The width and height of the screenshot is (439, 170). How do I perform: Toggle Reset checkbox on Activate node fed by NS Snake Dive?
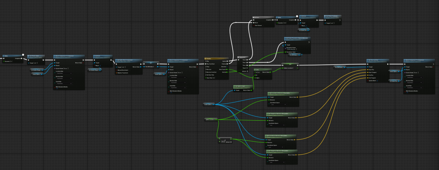306,26
